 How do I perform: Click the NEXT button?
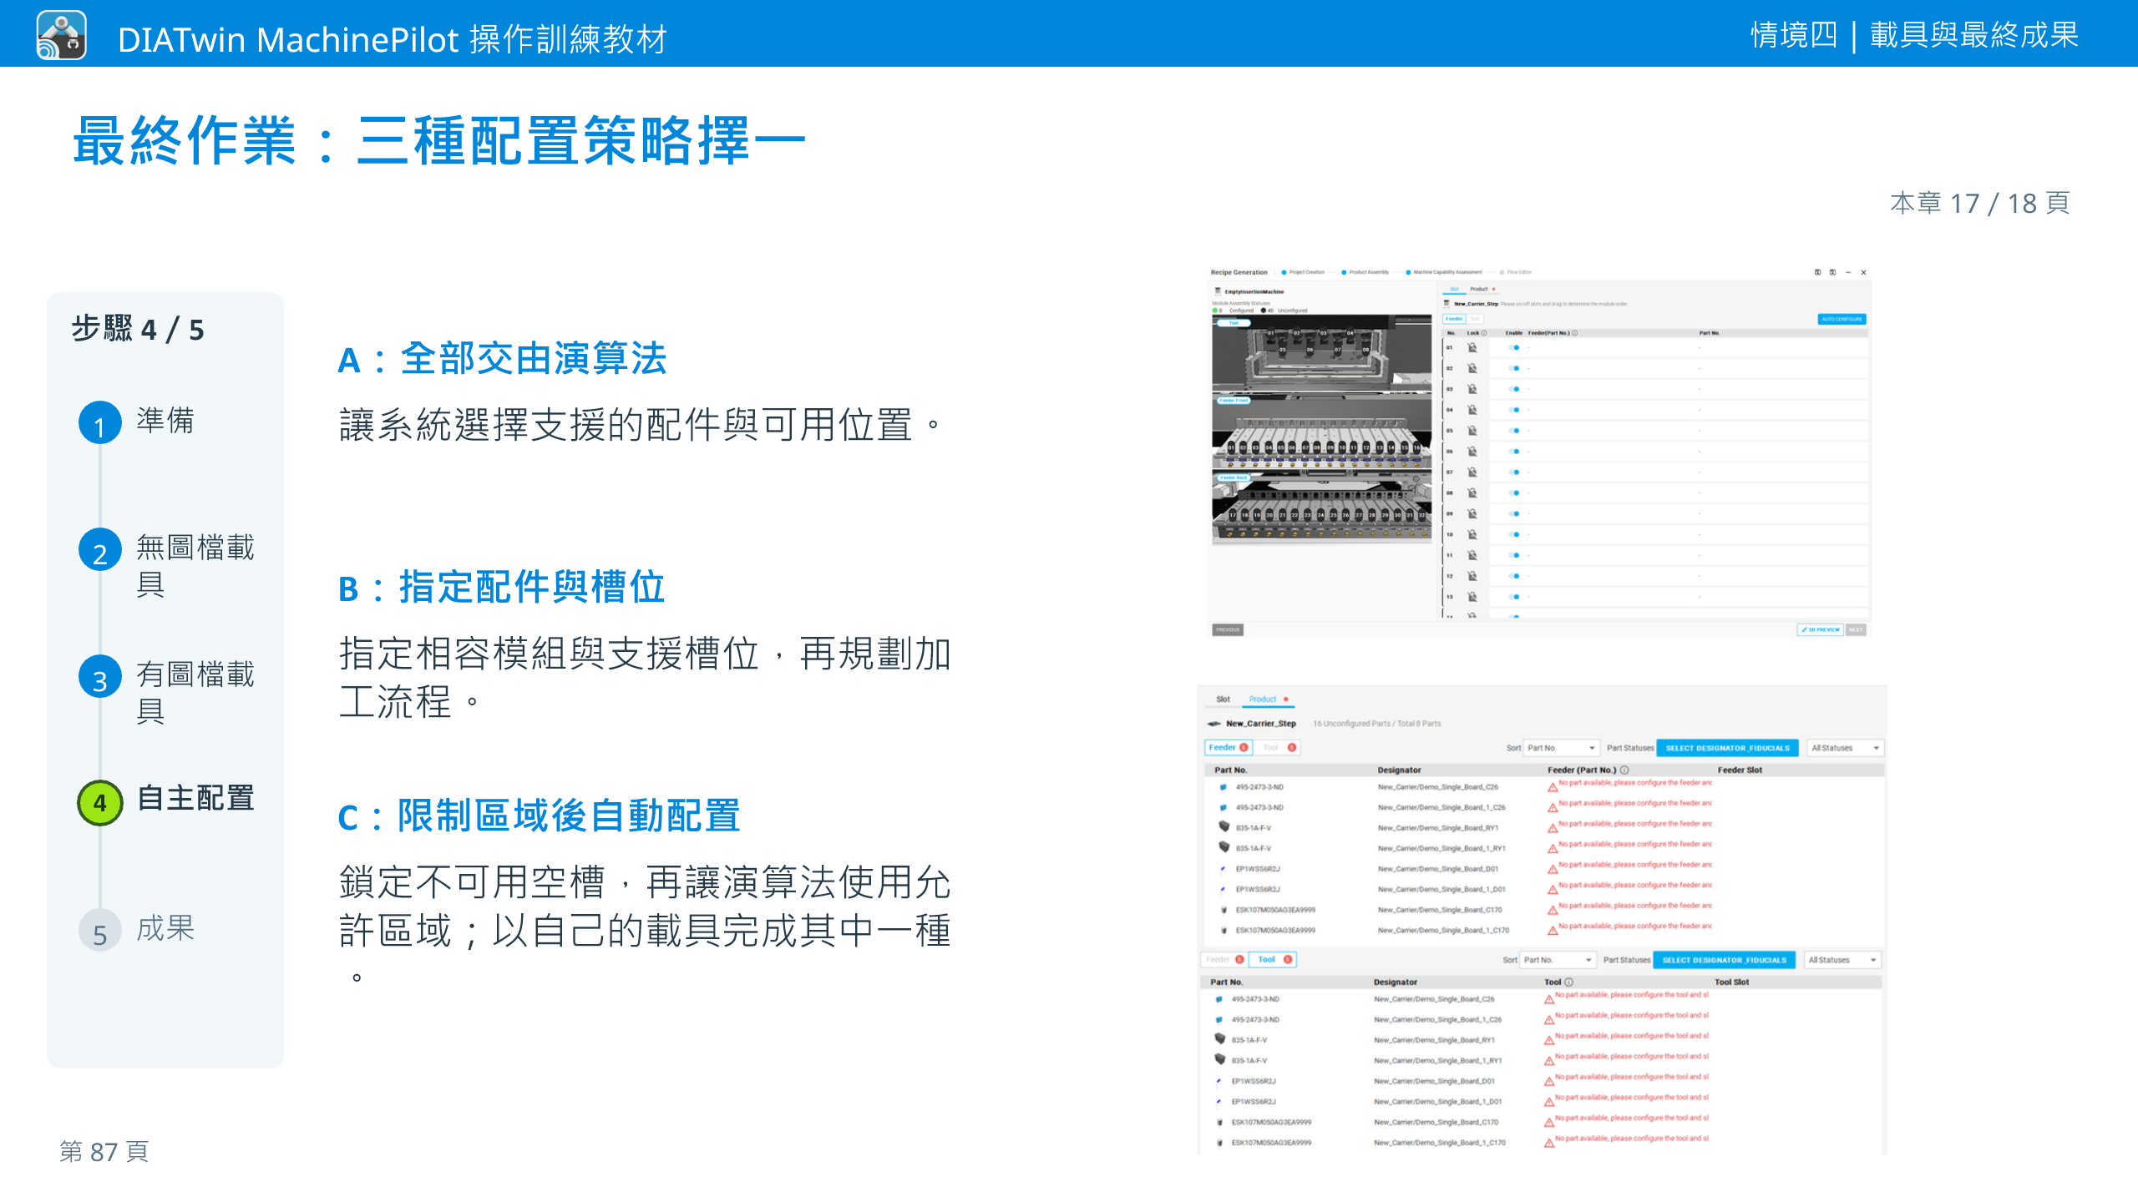(1855, 629)
